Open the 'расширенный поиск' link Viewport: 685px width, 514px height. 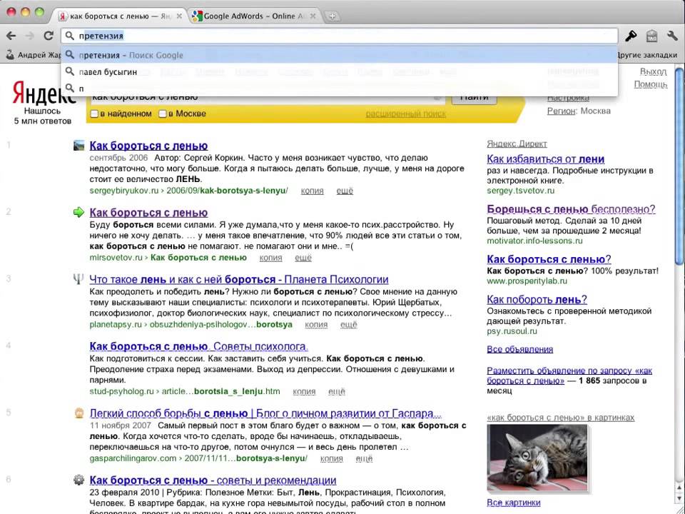click(406, 114)
